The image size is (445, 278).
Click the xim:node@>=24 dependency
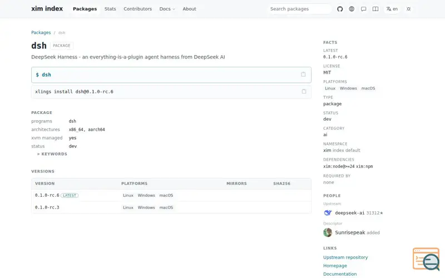point(339,166)
